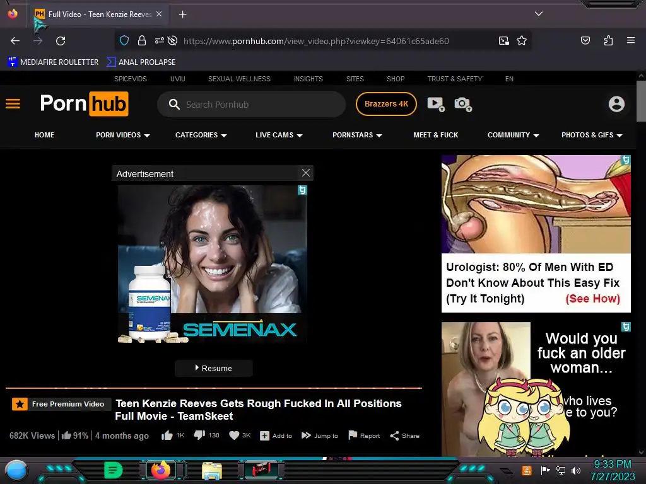The height and width of the screenshot is (484, 646).
Task: Share the video
Action: coord(404,436)
